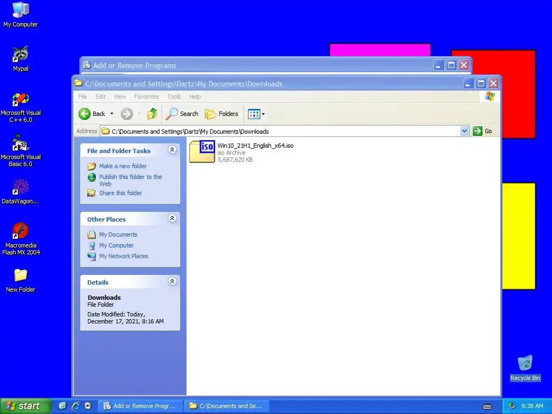
Task: Open DataWagon desktop shortcut
Action: (20, 192)
